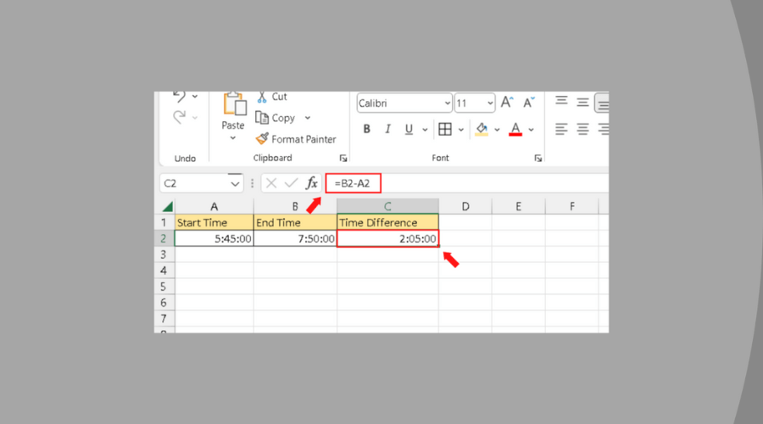Apply the red Font Color
This screenshot has width=763, height=424.
(515, 130)
